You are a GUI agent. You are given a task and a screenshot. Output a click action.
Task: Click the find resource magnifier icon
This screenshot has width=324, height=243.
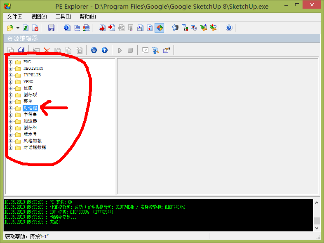click(x=155, y=50)
